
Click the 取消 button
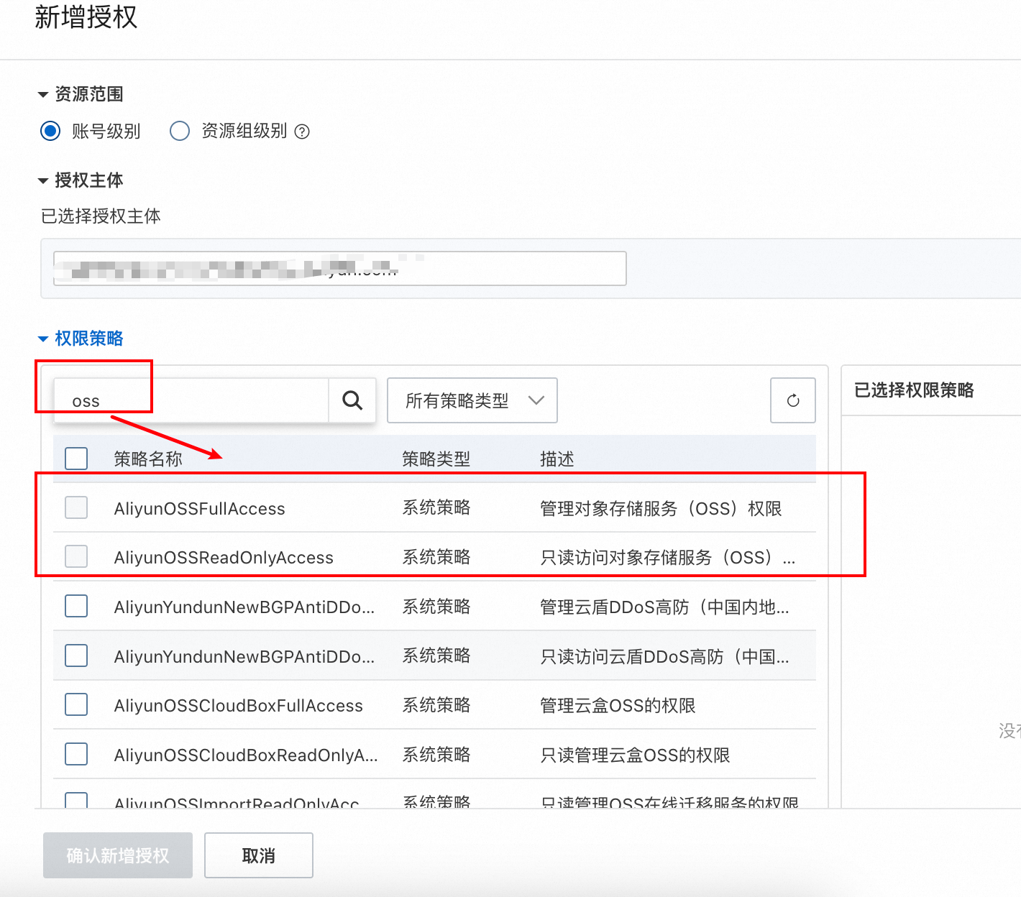click(259, 855)
